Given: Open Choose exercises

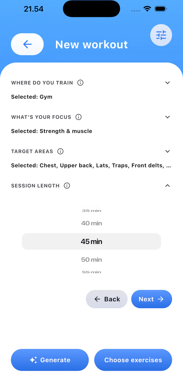Looking at the screenshot, I should (x=133, y=360).
